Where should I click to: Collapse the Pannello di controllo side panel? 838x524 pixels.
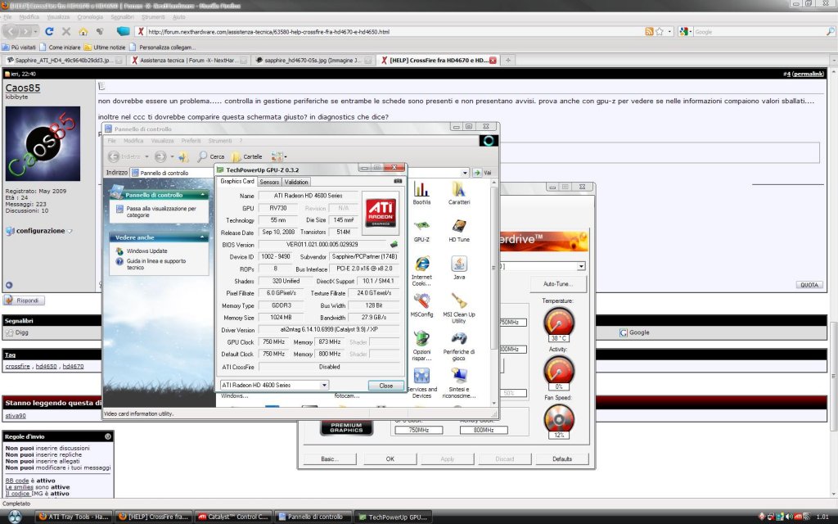[x=203, y=195]
